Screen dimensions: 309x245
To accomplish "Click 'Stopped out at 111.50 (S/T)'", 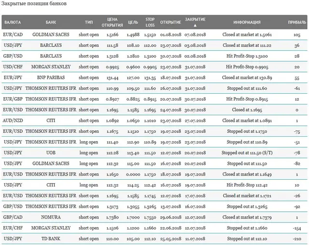I will pos(247,153).
